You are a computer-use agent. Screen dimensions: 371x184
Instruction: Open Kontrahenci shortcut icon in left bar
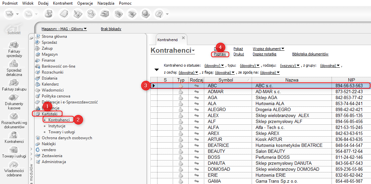pyautogui.click(x=14, y=137)
